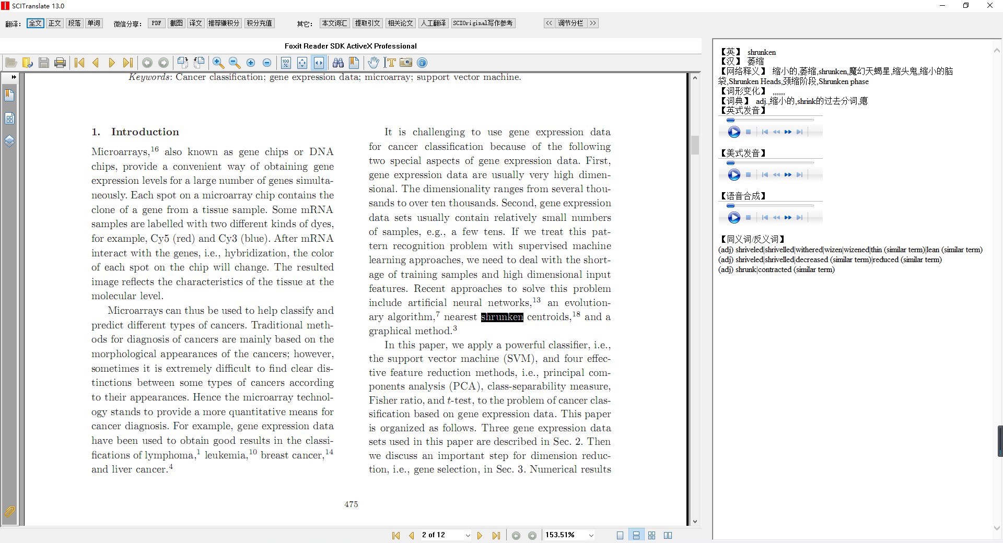Click the Snapshot camera icon
The width and height of the screenshot is (1003, 543).
tap(406, 63)
